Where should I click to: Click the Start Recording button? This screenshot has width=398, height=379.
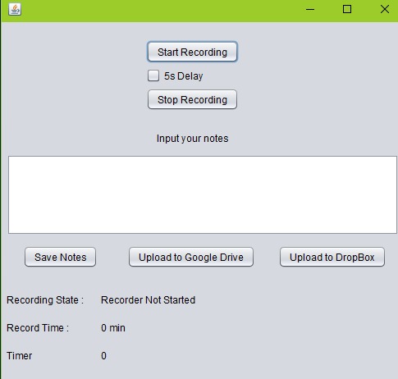click(x=192, y=52)
